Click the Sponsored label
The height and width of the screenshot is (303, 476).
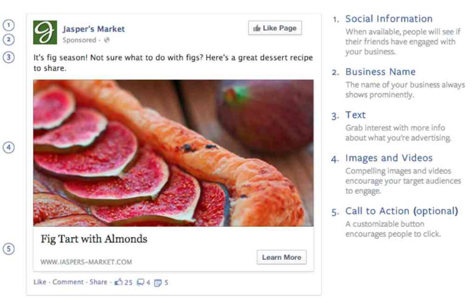tap(79, 40)
